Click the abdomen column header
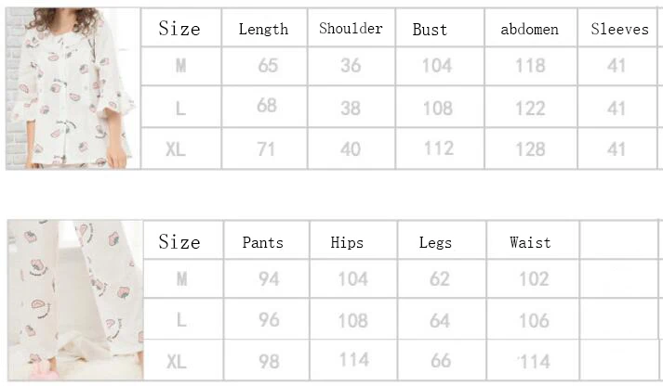 point(530,29)
